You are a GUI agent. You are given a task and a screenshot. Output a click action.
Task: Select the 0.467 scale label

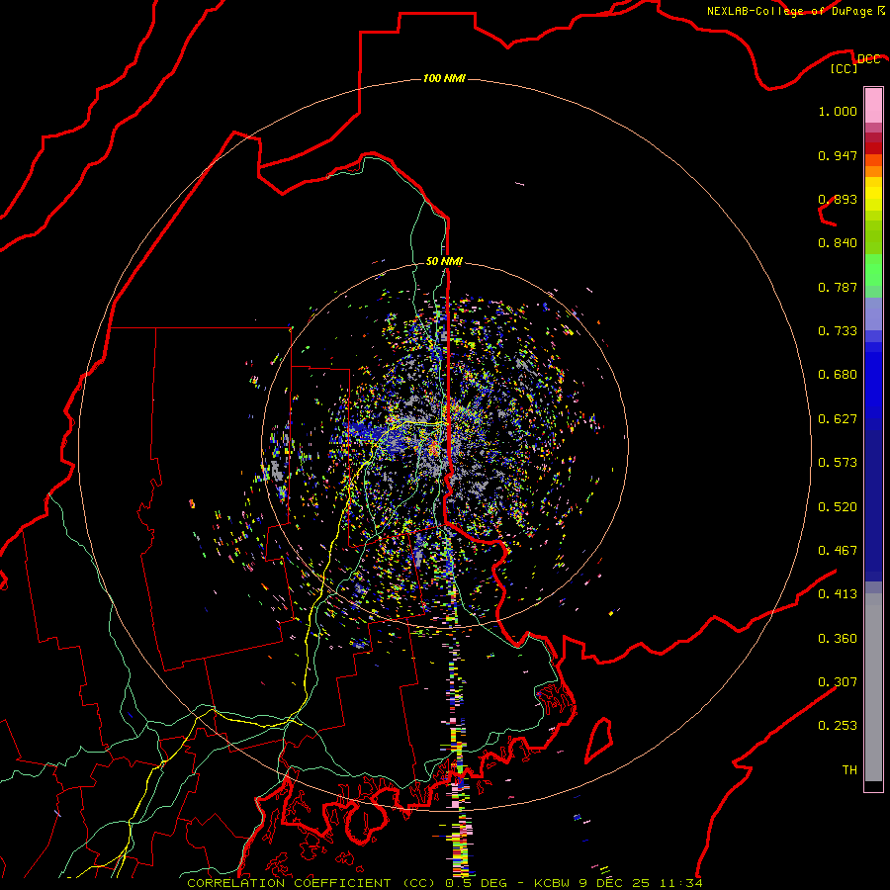click(x=838, y=551)
